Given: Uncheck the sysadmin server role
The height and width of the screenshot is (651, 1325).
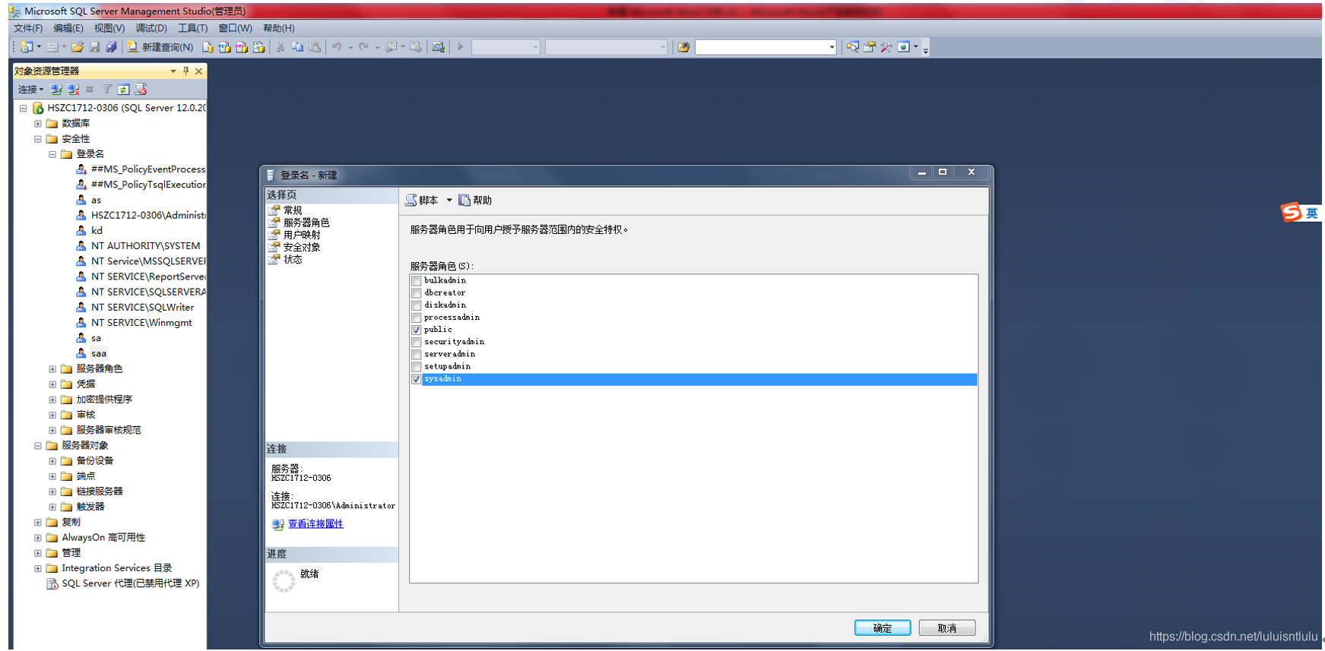Looking at the screenshot, I should 417,379.
